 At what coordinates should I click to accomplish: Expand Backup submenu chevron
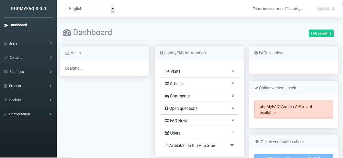point(51,100)
